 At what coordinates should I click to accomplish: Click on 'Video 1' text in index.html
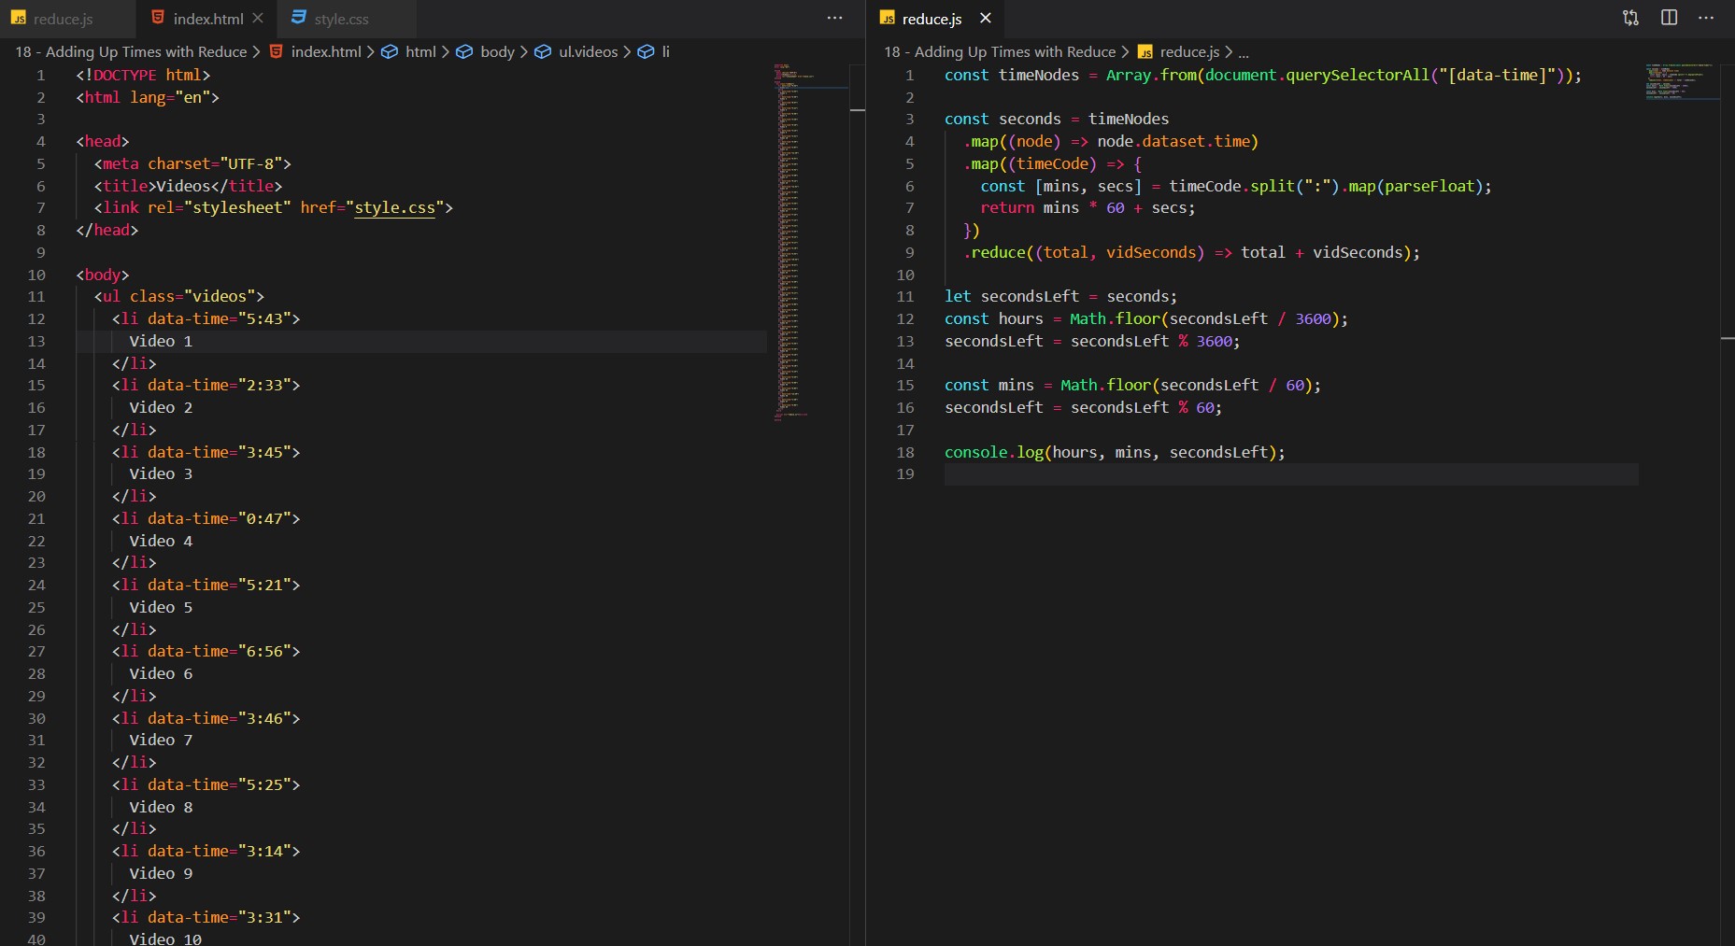click(161, 341)
